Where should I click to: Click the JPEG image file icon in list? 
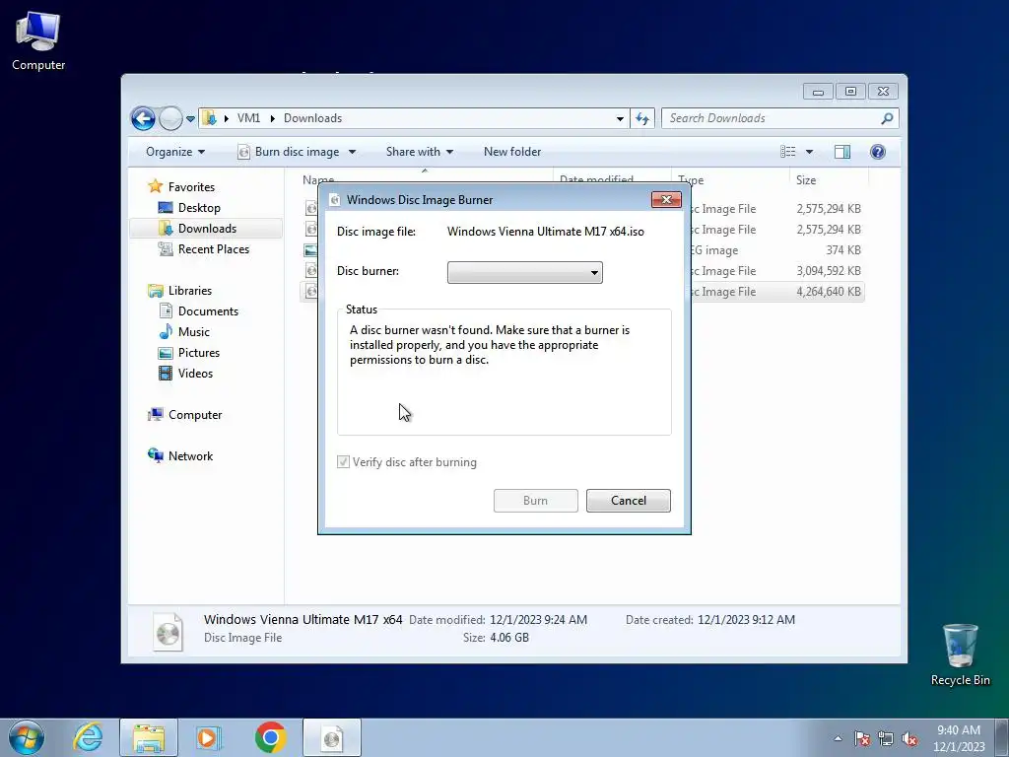310,250
